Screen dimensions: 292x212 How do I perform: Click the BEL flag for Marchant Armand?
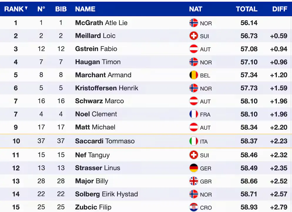coord(194,75)
